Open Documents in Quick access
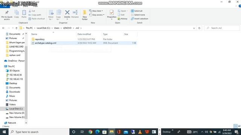The width and height of the screenshot is (241, 135). click(15, 34)
